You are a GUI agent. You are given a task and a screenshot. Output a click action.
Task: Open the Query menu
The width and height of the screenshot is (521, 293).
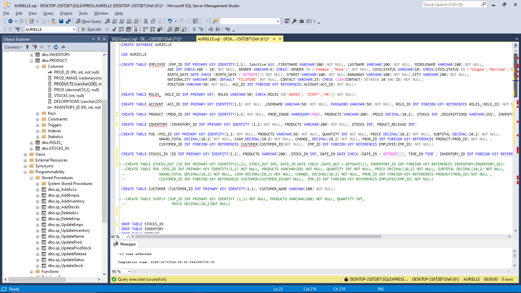(x=48, y=13)
